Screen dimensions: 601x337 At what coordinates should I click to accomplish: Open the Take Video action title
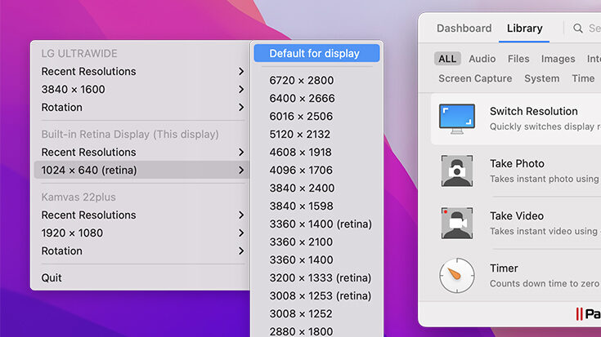click(517, 216)
